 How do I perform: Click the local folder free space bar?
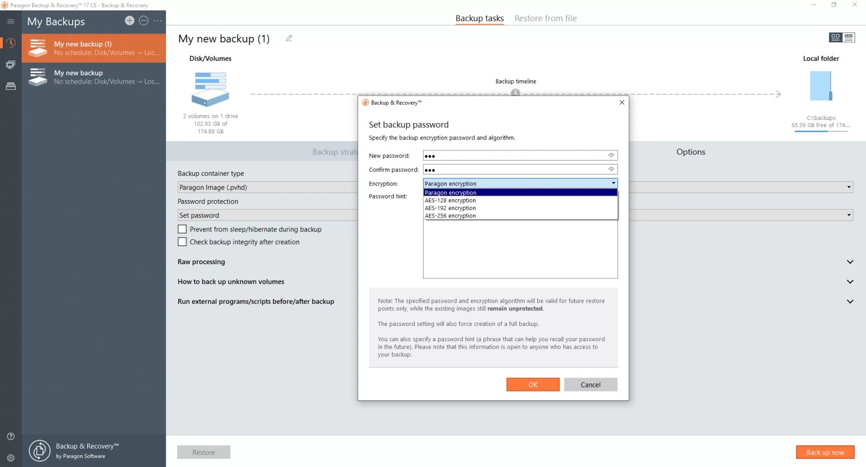coord(821,131)
